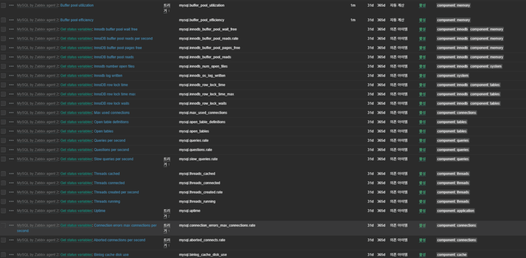Open trigger link for Aborted connections per second
The width and height of the screenshot is (526, 258).
point(166,242)
